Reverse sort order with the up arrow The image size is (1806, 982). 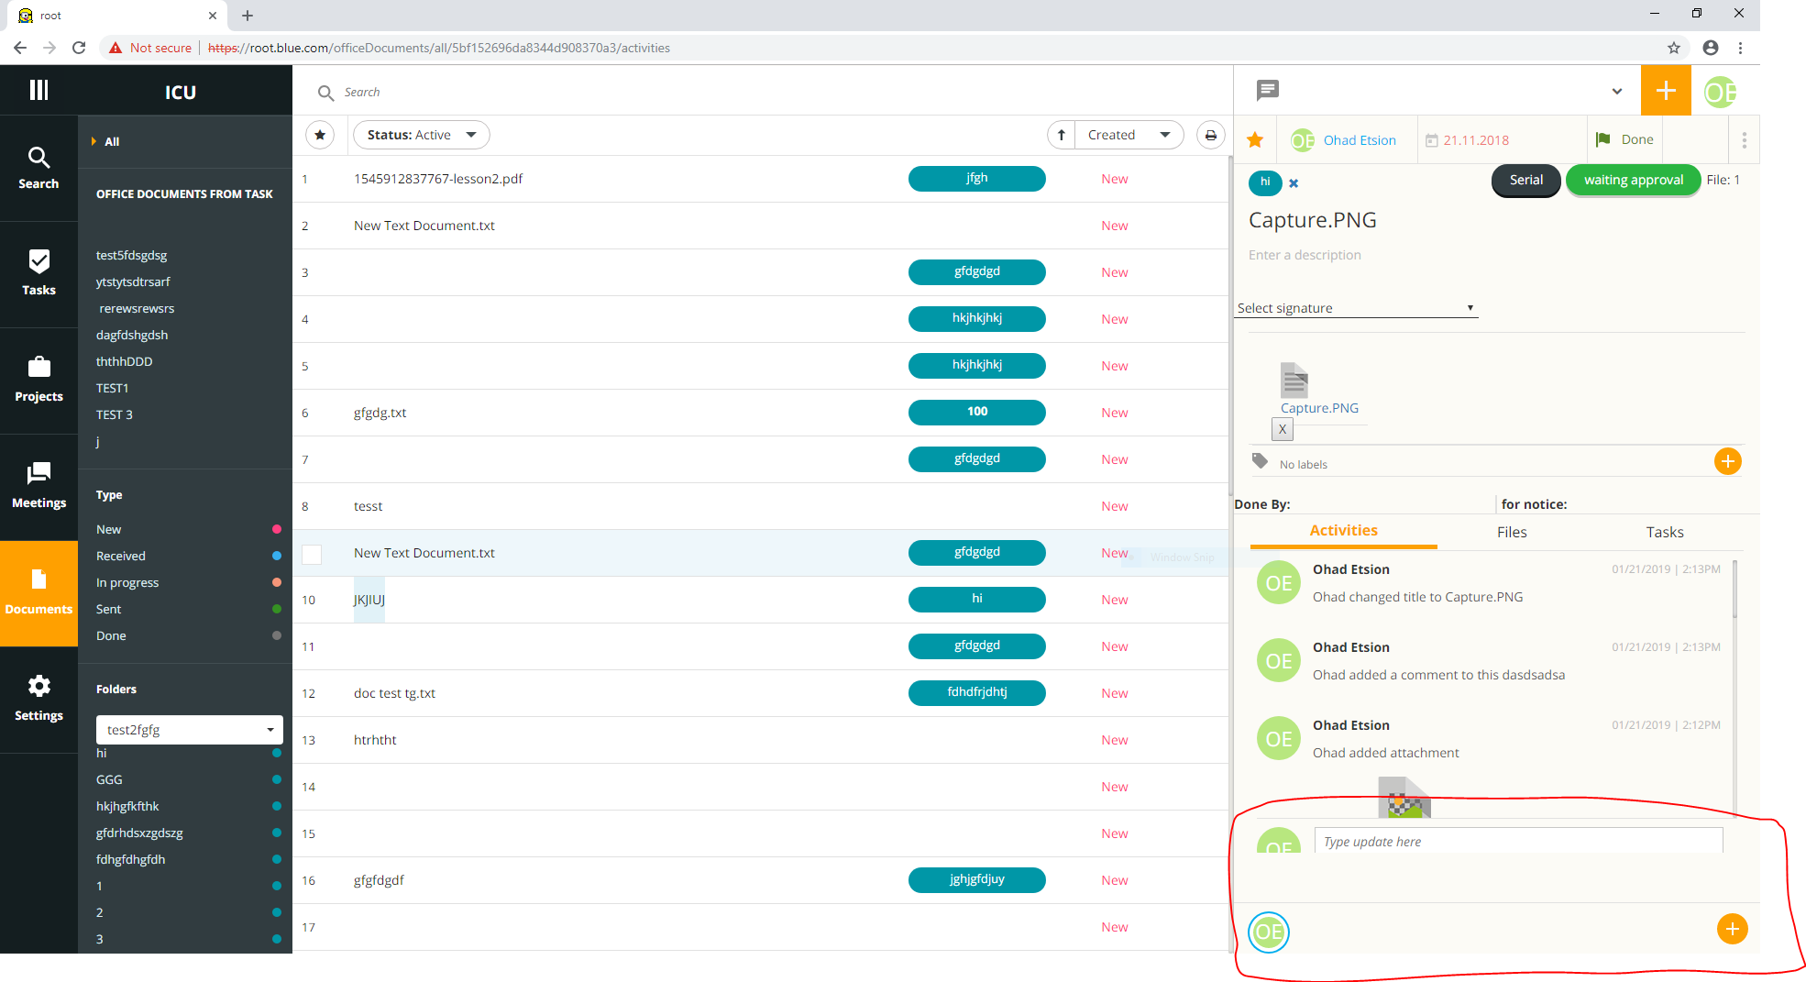pyautogui.click(x=1062, y=135)
